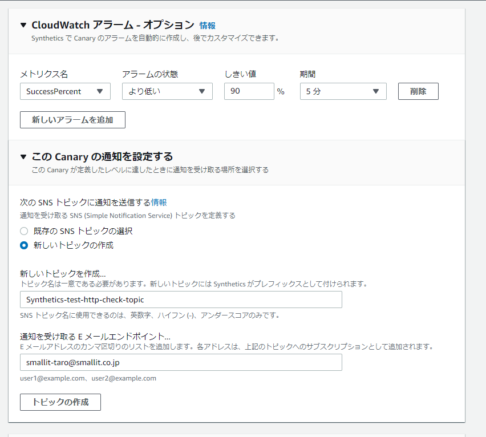Open the 情報 link beside SNS トピック text
Viewport: 486px width, 437px height.
pos(159,203)
